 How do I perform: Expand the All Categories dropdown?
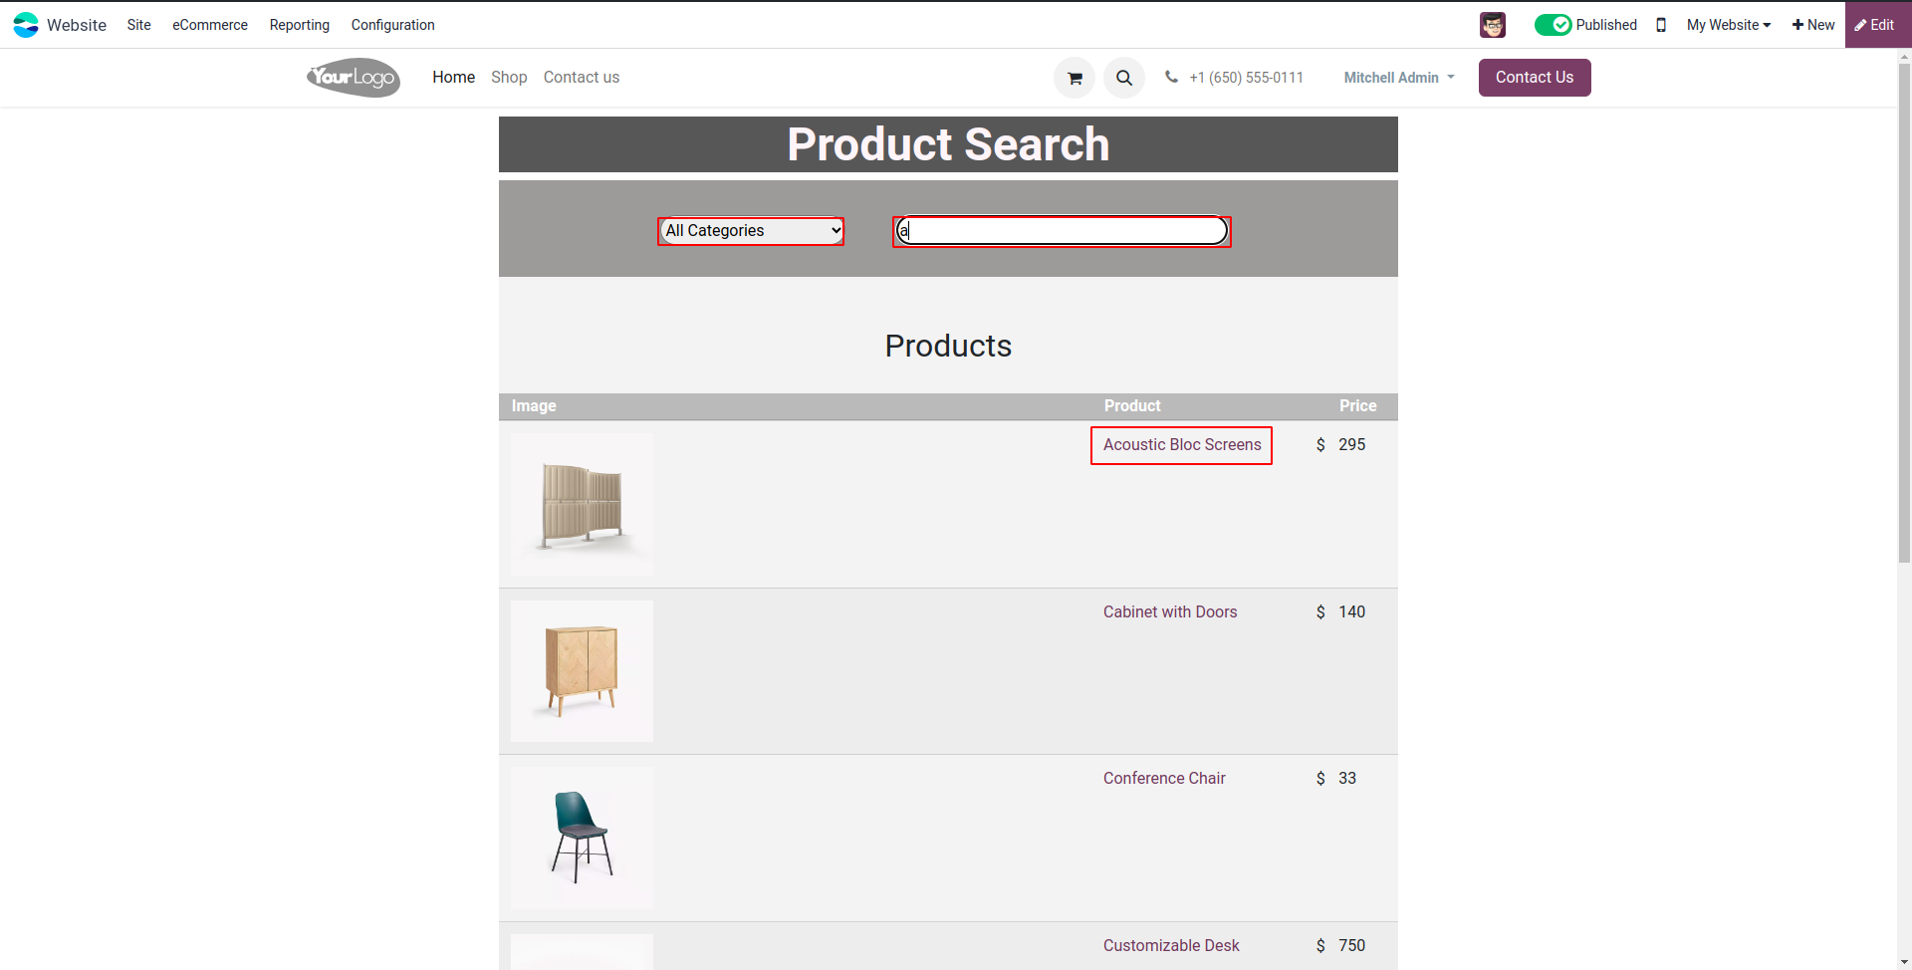751,231
